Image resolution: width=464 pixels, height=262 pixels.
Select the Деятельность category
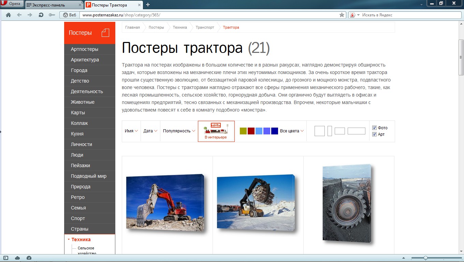pos(90,91)
